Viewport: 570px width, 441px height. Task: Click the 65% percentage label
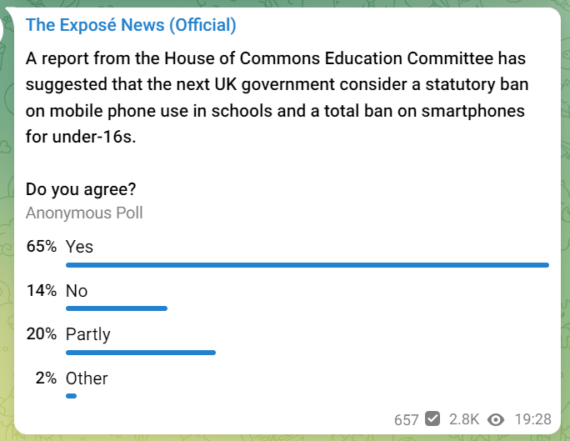point(42,247)
